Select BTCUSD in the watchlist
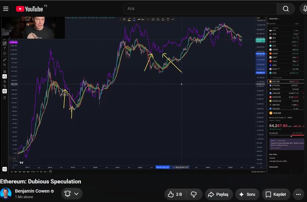Viewport: 307px width, 202px height. click(286, 81)
